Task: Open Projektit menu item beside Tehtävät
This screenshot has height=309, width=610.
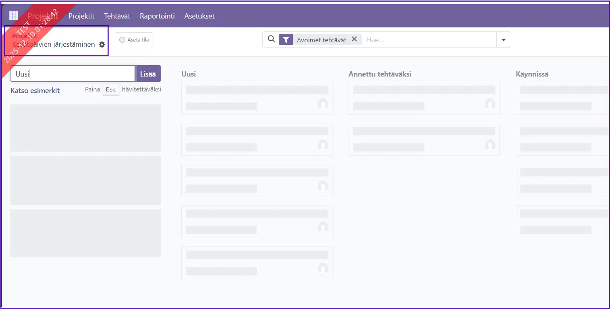Action: click(81, 16)
